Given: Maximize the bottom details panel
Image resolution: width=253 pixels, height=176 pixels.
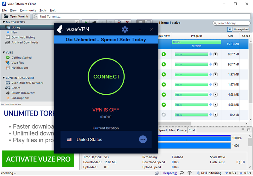Looking at the screenshot, I should pyautogui.click(x=249, y=129).
